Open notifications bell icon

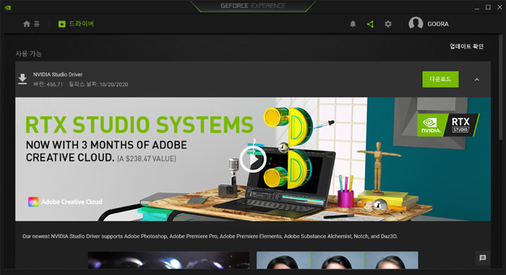[x=353, y=24]
